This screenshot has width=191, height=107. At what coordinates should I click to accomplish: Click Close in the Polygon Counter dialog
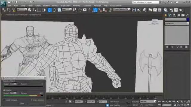coord(22,104)
